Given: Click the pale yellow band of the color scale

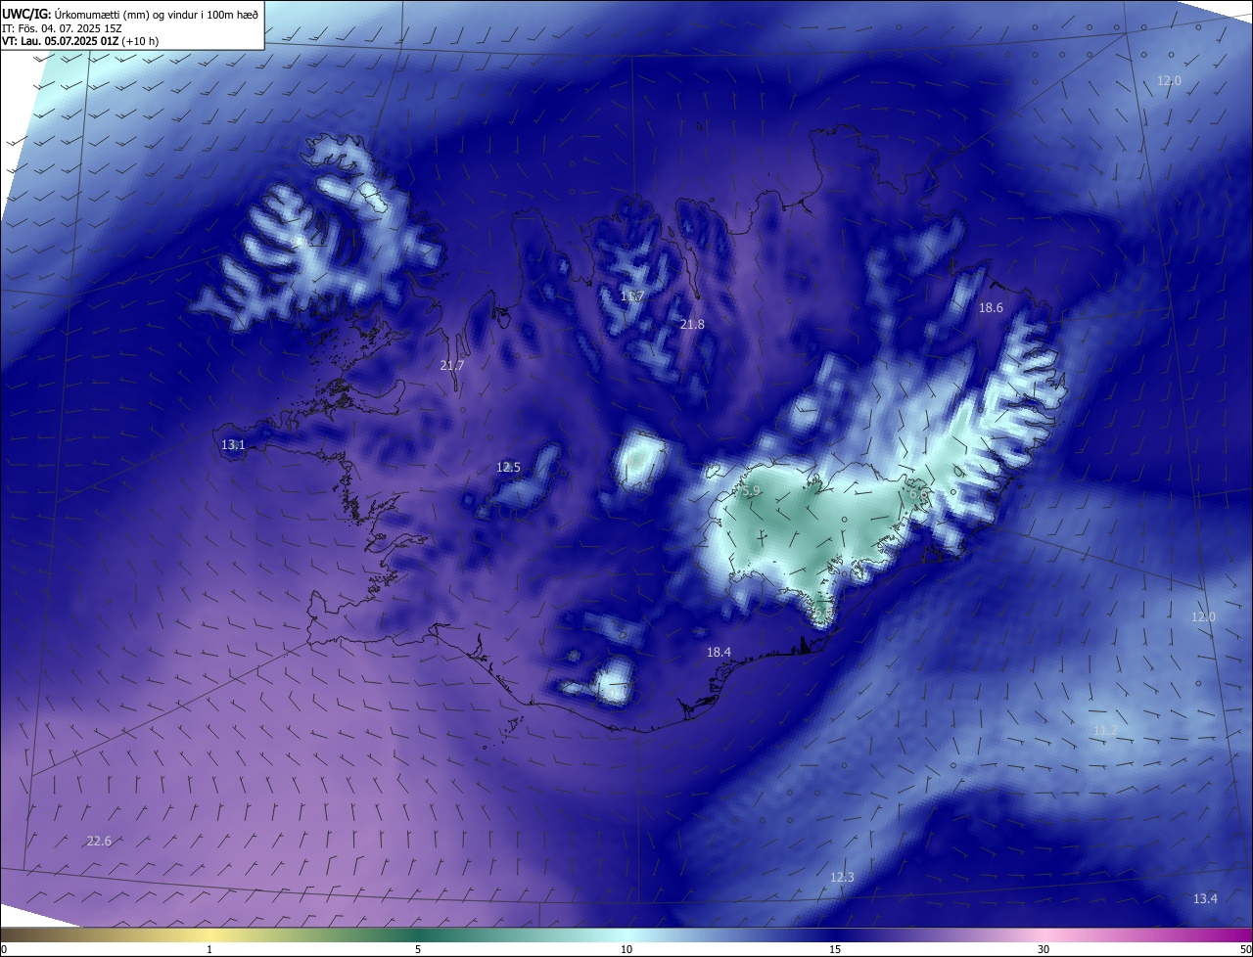Looking at the screenshot, I should coord(209,935).
